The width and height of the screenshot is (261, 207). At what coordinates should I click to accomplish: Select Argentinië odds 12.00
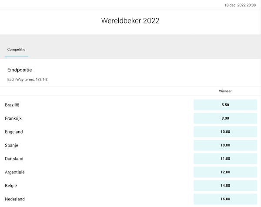click(x=225, y=172)
